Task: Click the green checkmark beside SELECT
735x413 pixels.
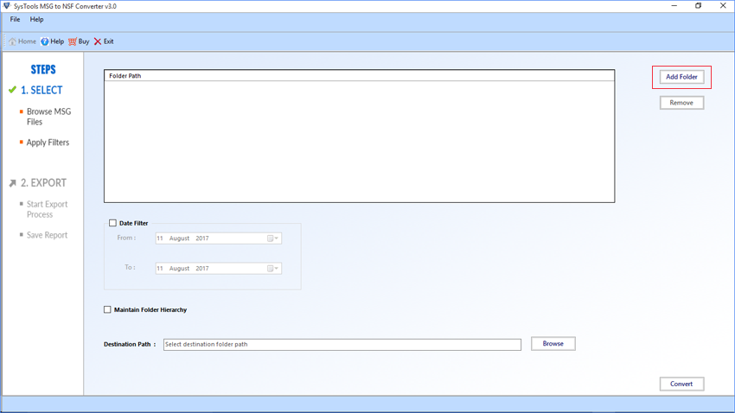Action: pos(12,90)
